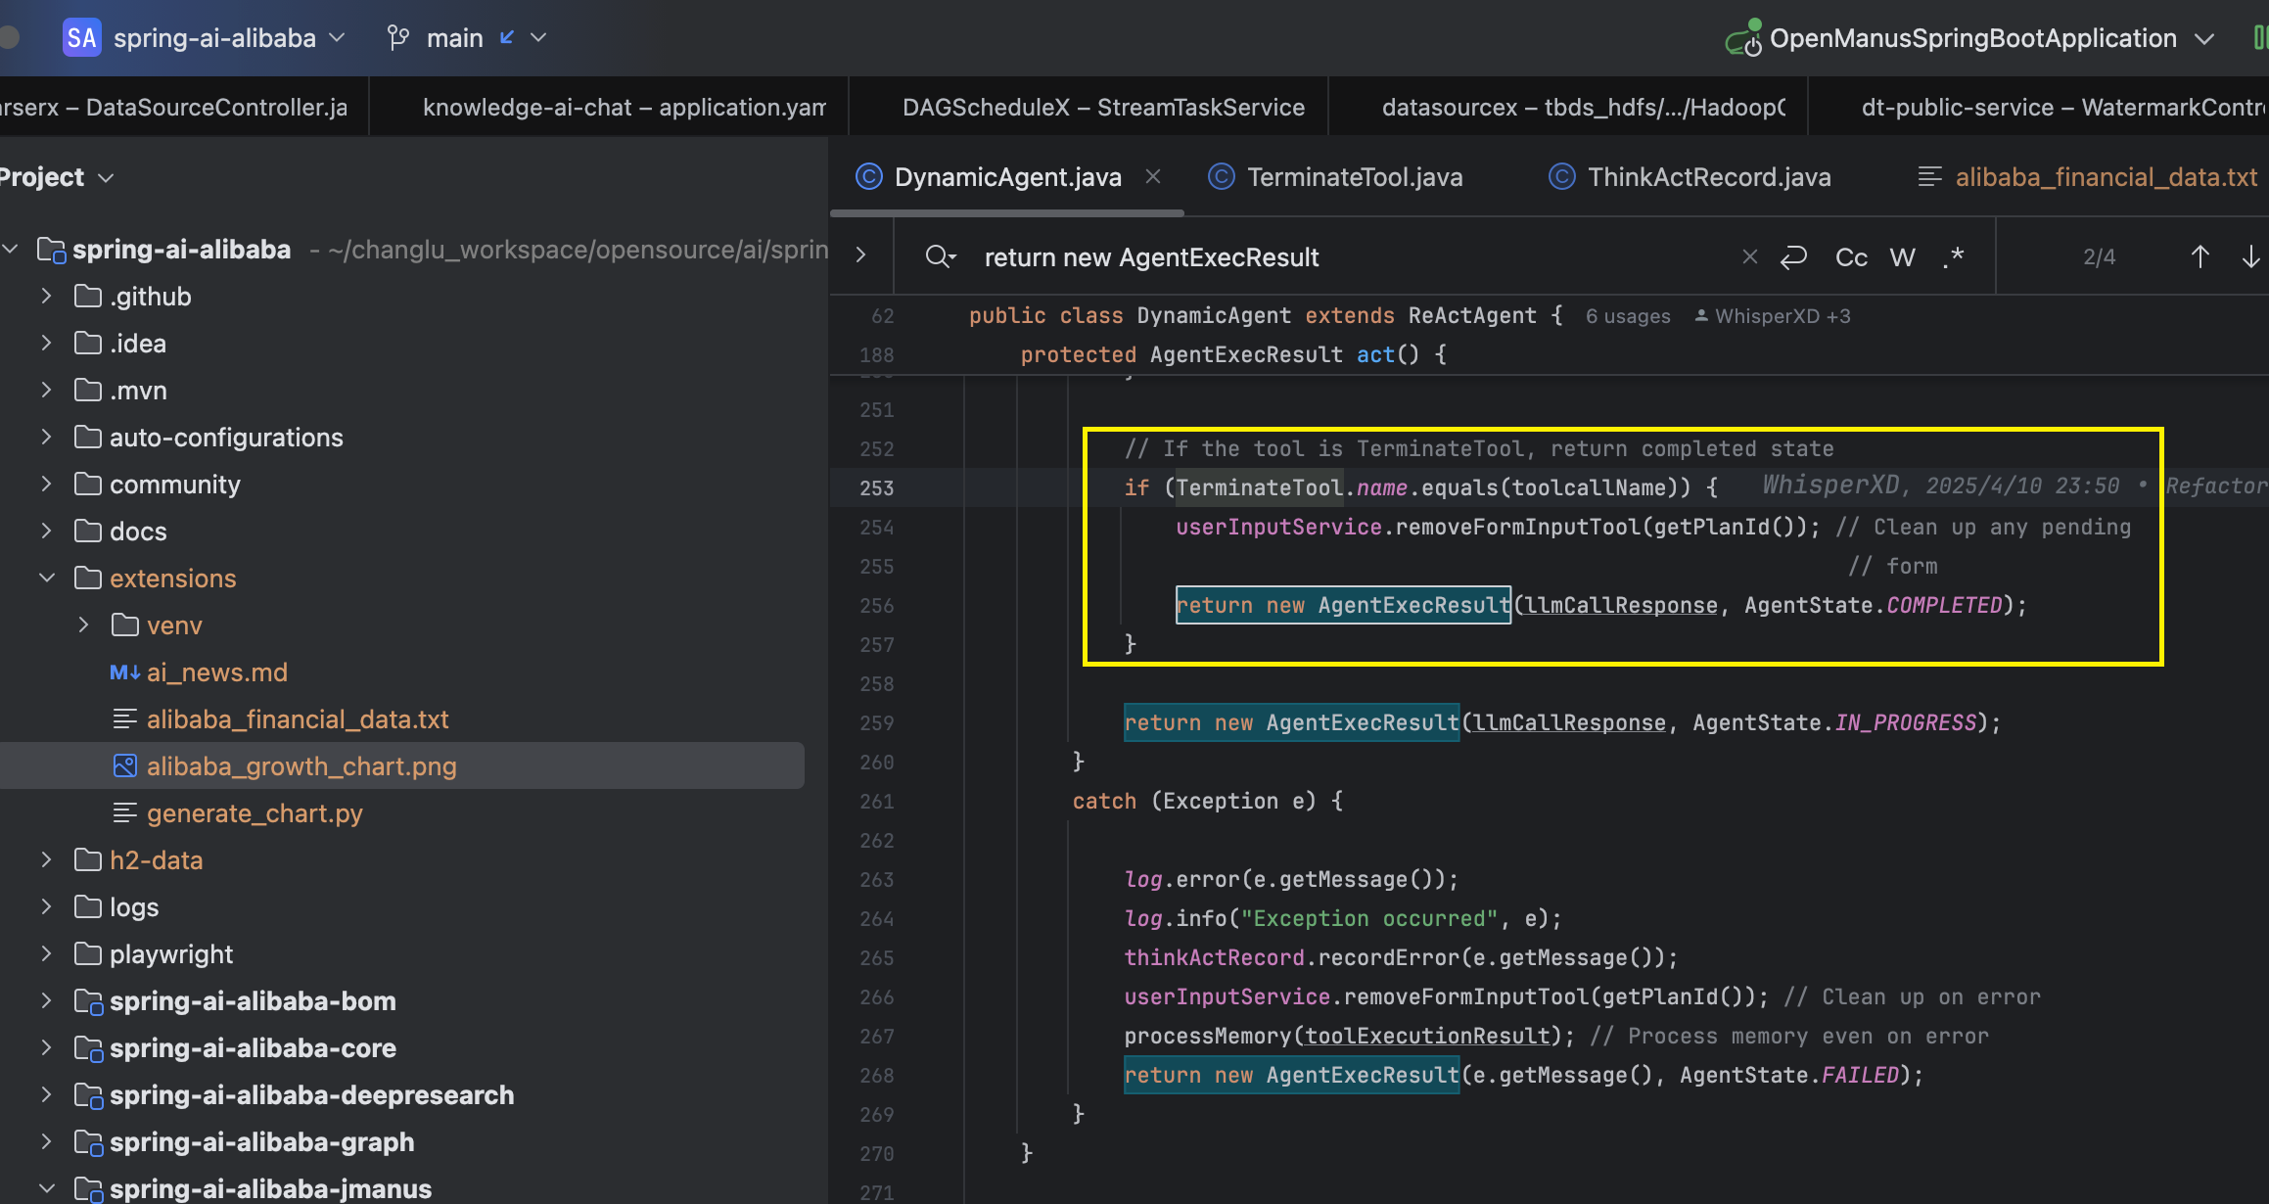2269x1204 pixels.
Task: Go to the previous search occurrence
Action: tap(2200, 257)
